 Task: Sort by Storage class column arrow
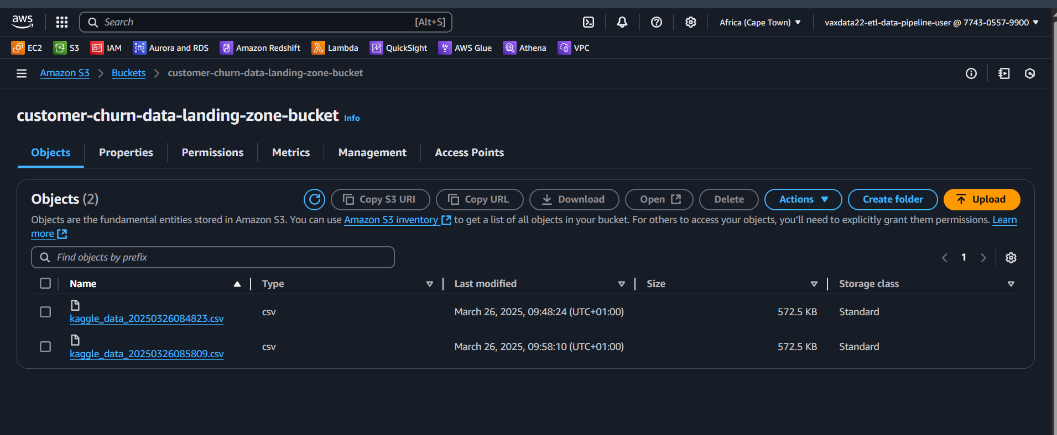point(1011,284)
